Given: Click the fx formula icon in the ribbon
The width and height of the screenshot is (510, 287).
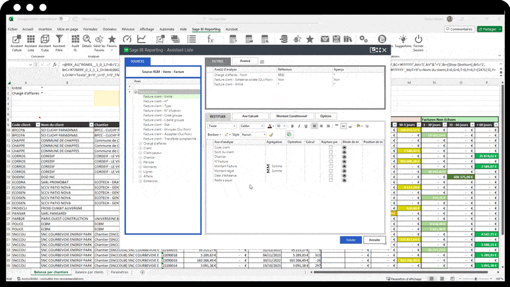Looking at the screenshot, I should 211,39.
